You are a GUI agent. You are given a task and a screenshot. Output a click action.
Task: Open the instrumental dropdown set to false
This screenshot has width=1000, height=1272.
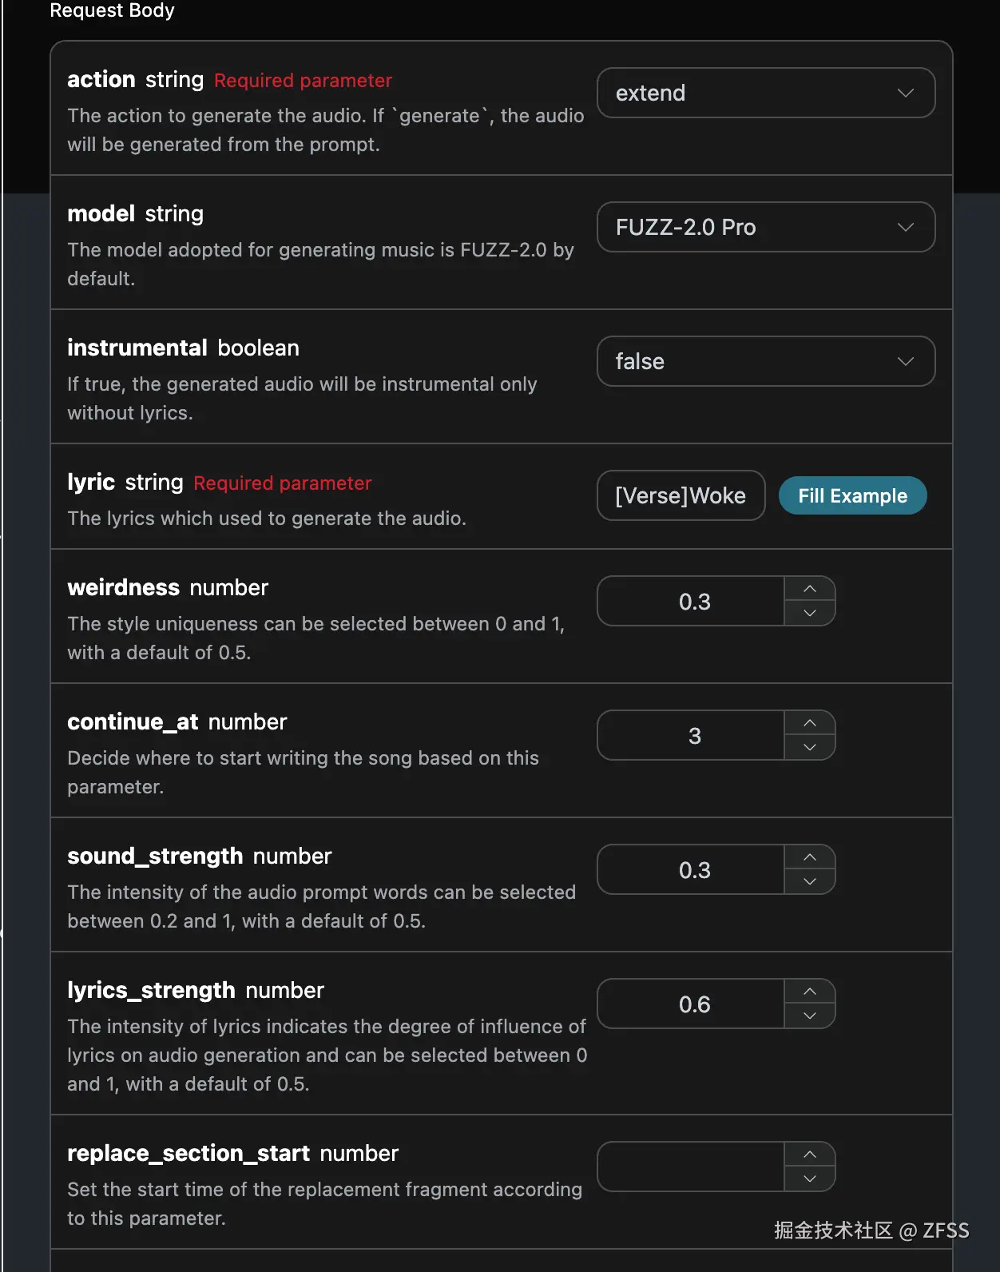765,361
